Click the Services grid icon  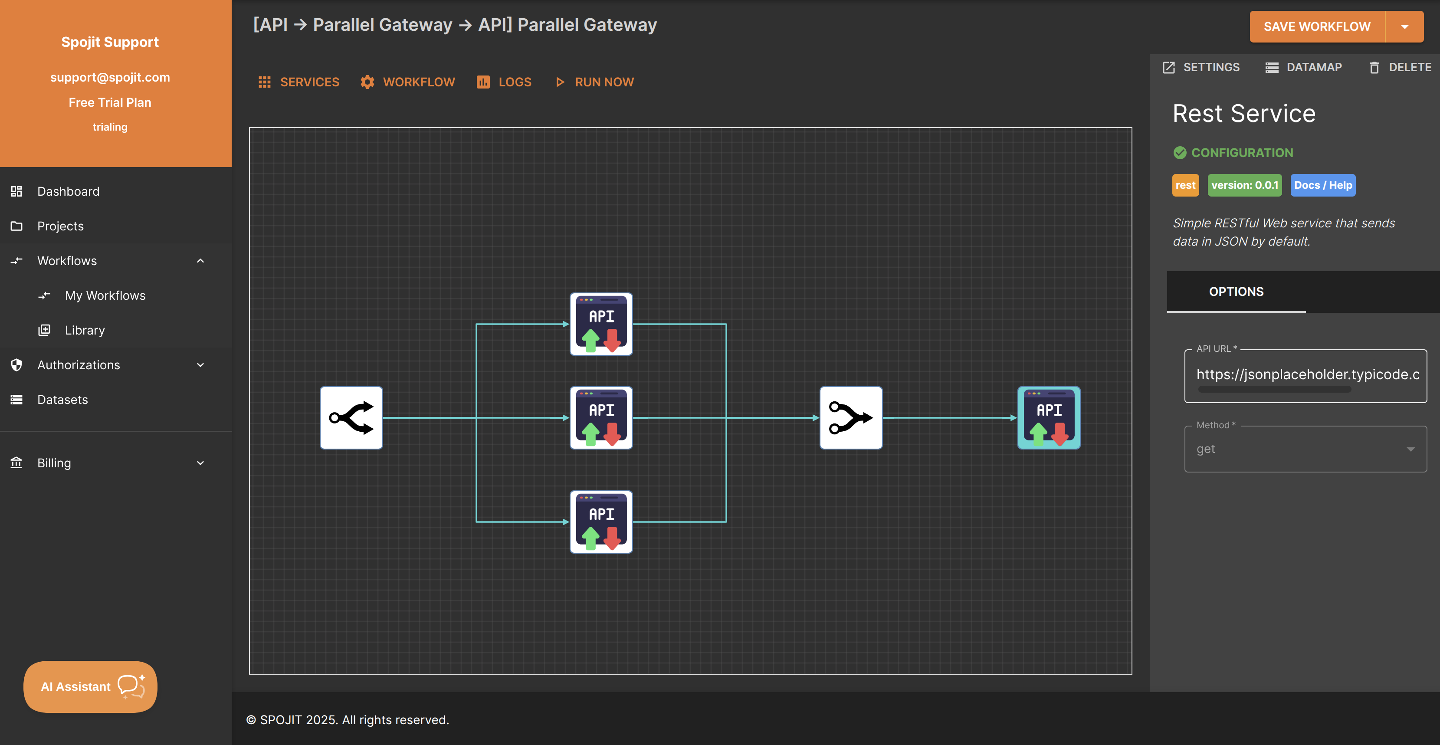coord(264,82)
